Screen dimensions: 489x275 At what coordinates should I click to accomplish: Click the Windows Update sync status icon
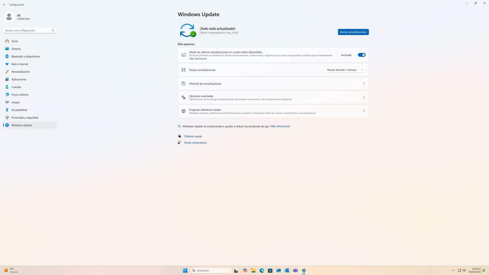click(187, 30)
